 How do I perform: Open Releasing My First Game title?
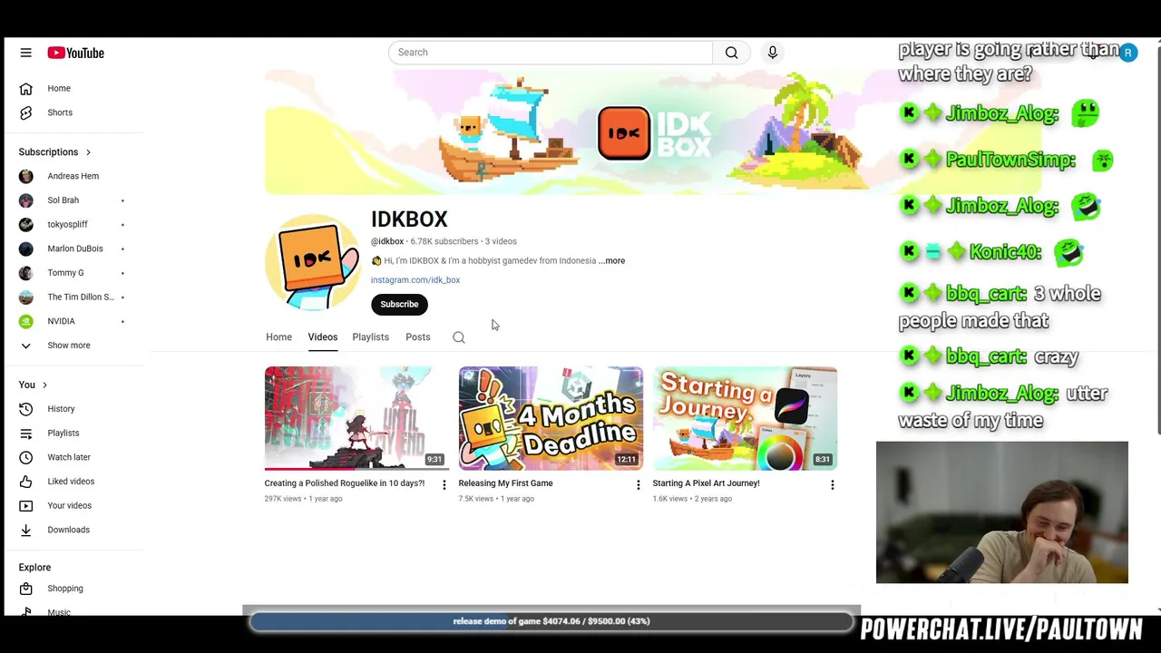pyautogui.click(x=505, y=483)
